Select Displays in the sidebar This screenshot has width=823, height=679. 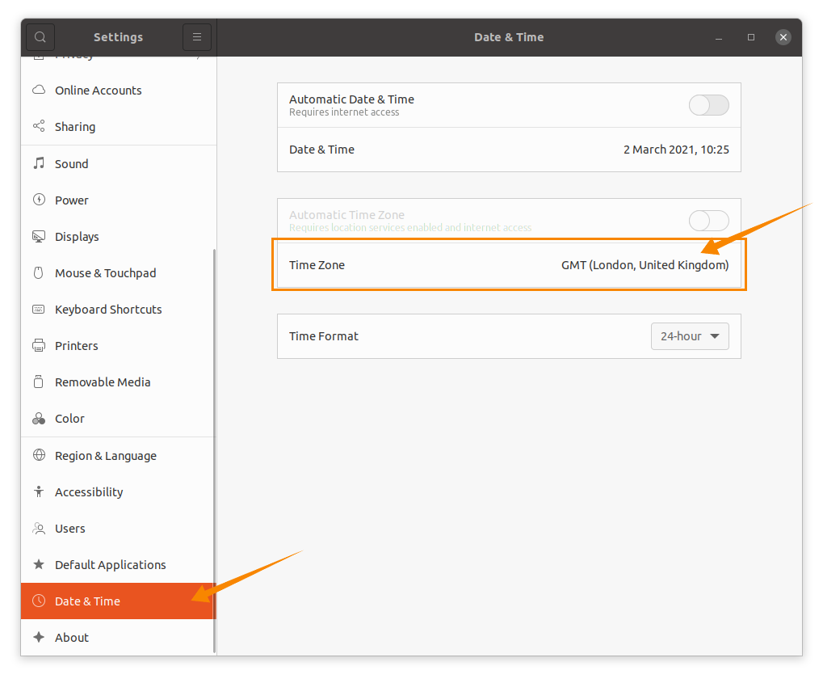119,237
